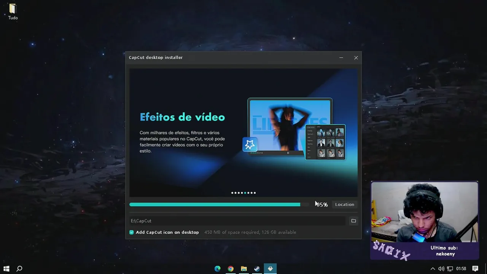This screenshot has height=274, width=487.
Task: Uncheck Add CapCut icon on desktop
Action: (x=132, y=232)
